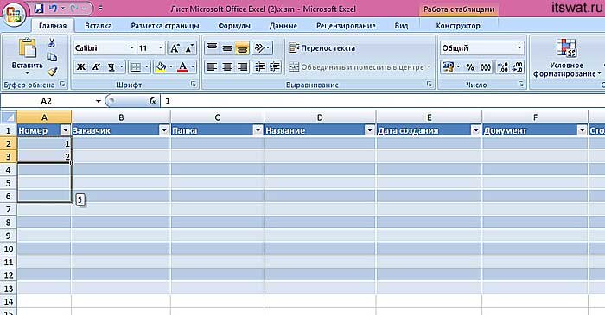This screenshot has height=315, width=605.
Task: Click the insert function fx button
Action: point(152,101)
